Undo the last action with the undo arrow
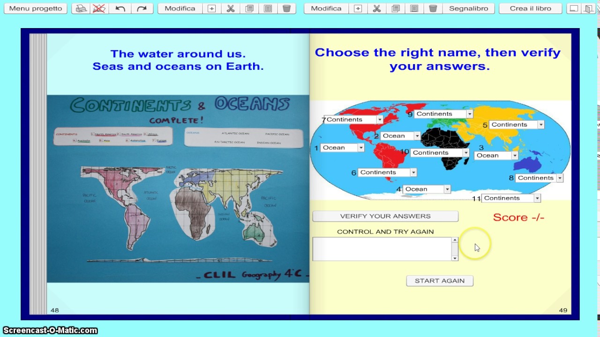The width and height of the screenshot is (600, 337). pos(120,8)
